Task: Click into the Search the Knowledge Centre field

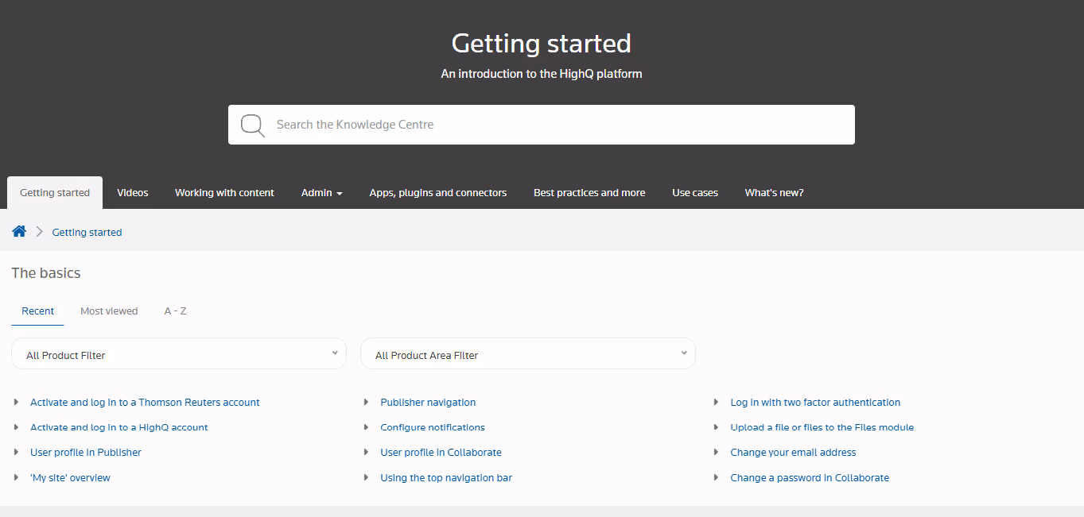Action: [541, 125]
